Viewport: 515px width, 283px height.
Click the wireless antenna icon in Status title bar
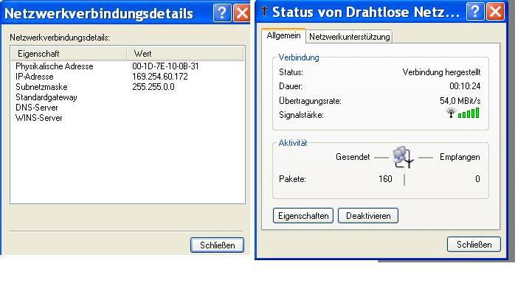point(264,11)
